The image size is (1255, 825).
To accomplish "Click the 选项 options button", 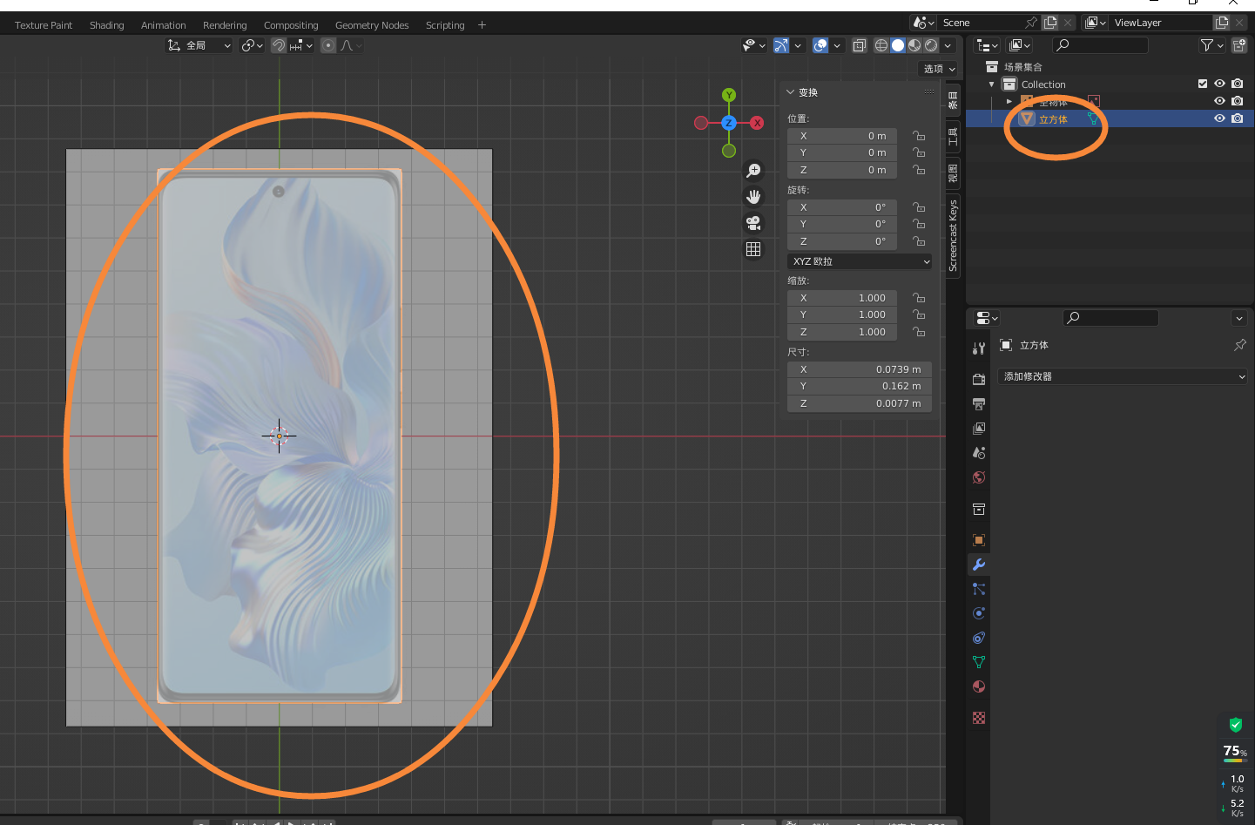I will pyautogui.click(x=939, y=69).
